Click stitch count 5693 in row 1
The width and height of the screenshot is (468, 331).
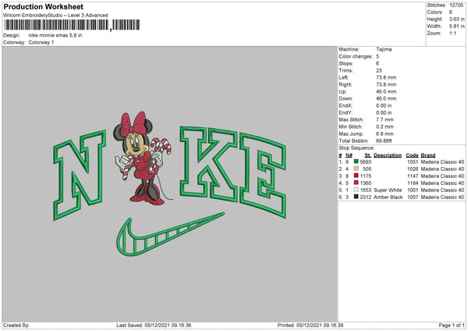coord(365,162)
